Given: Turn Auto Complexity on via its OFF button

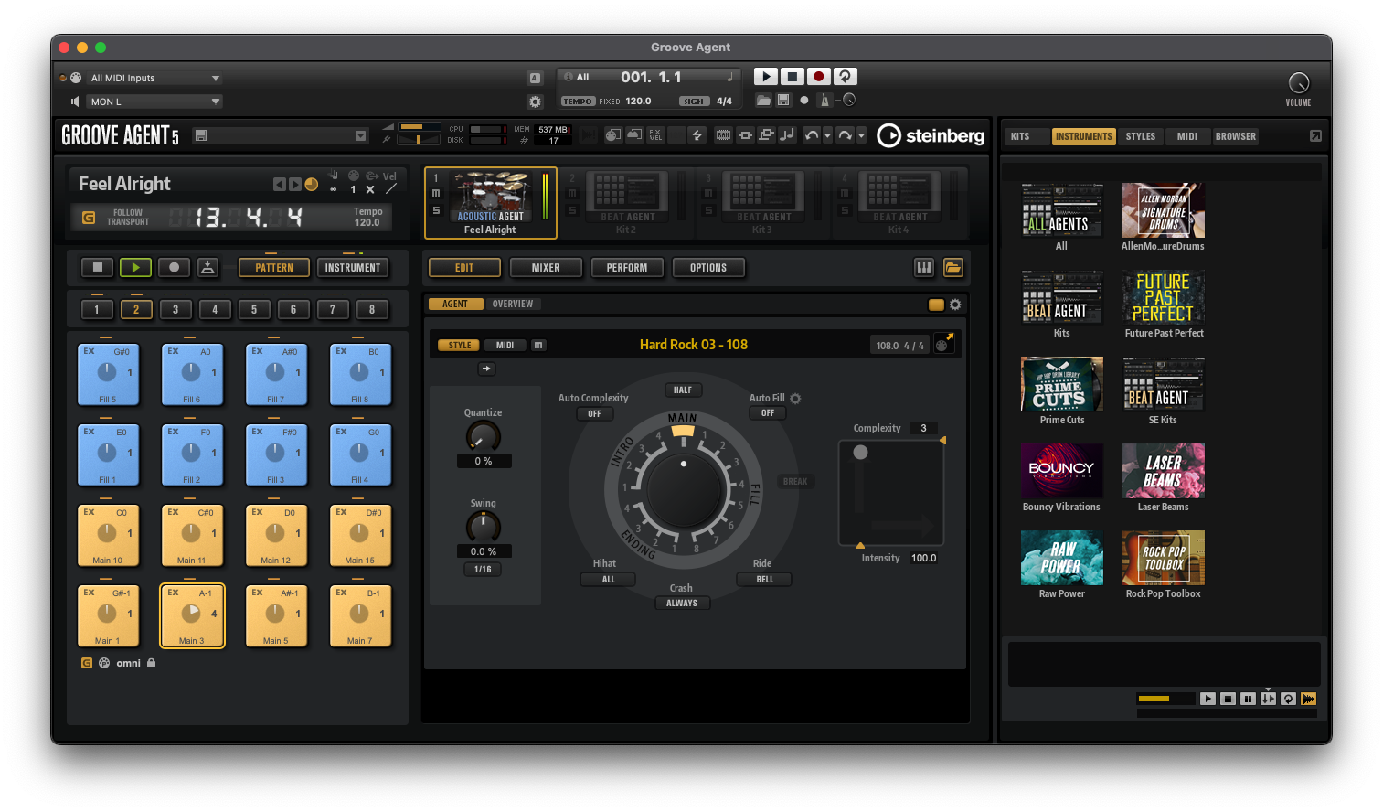Looking at the screenshot, I should click(x=594, y=413).
